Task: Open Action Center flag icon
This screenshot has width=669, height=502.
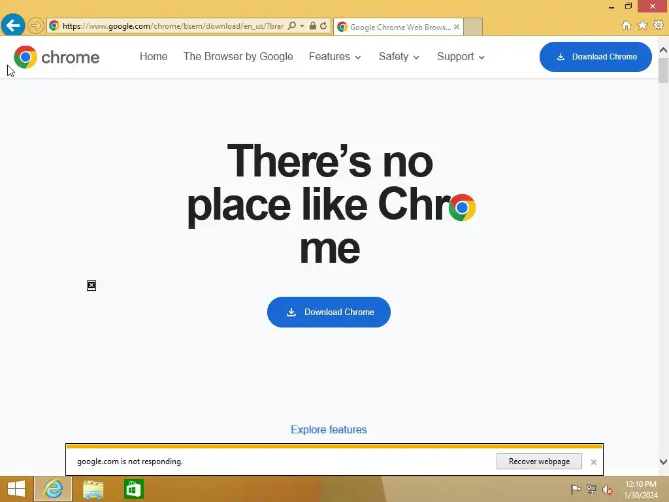Action: click(576, 489)
